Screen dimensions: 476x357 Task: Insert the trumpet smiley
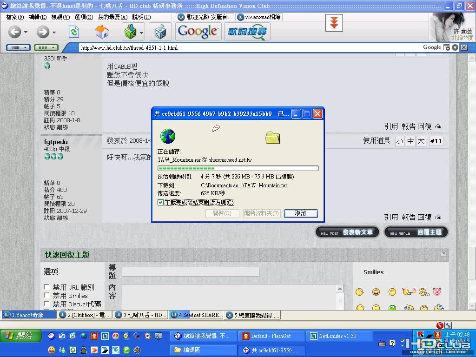408,292
